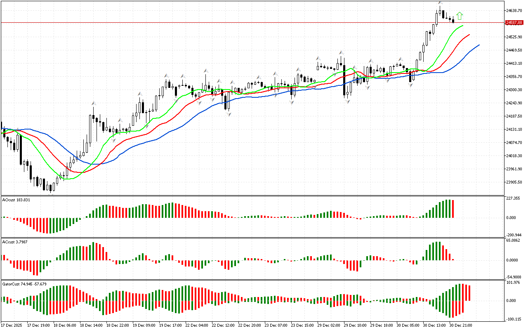Image resolution: width=528 pixels, height=330 pixels.
Task: Click the 23905.50 price scale label
Action: [x=514, y=182]
